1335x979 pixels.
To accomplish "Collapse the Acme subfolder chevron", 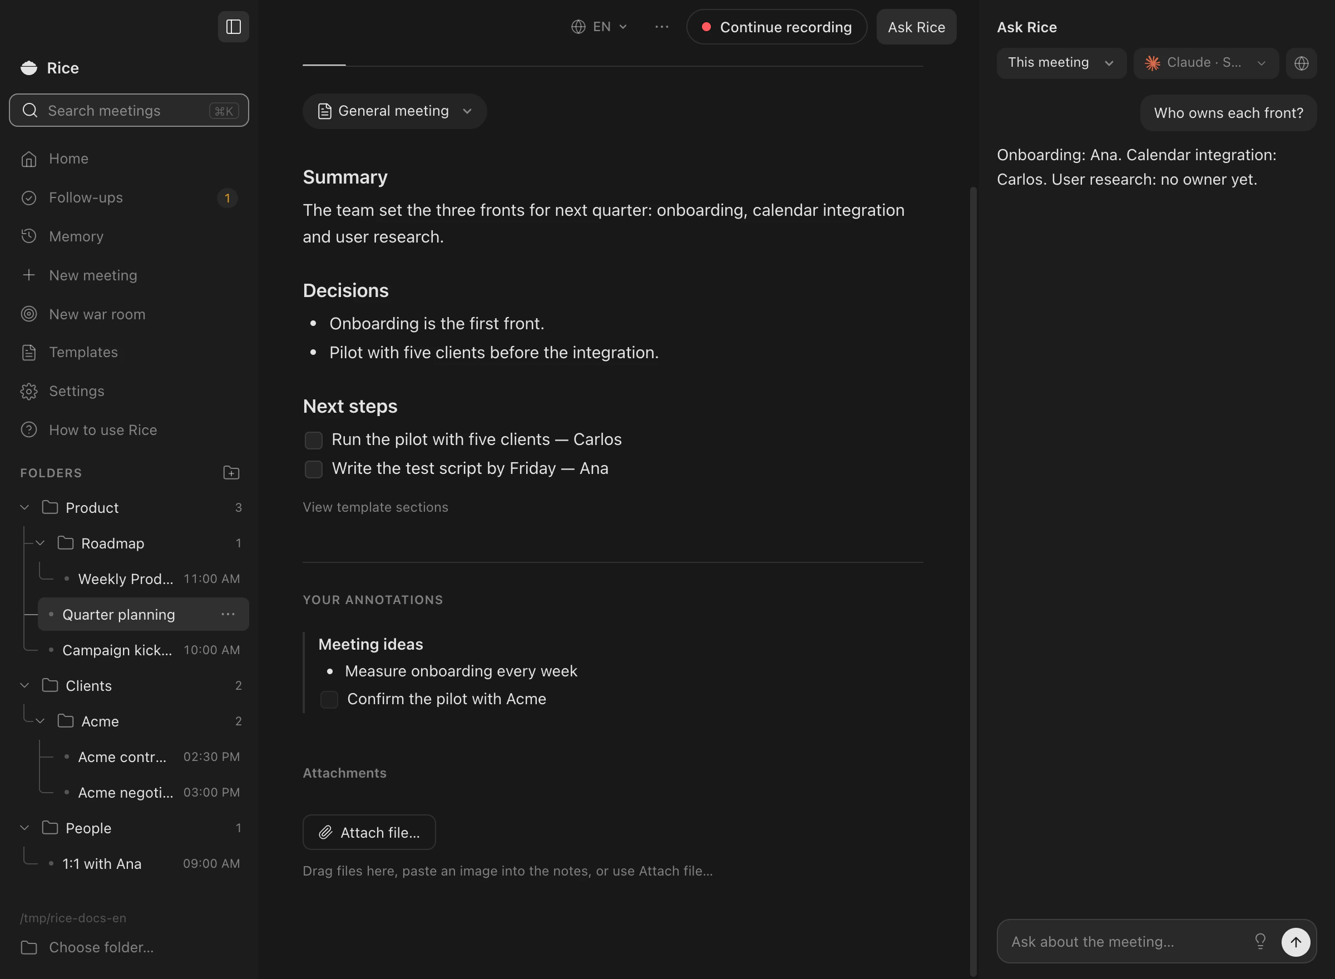I will pos(40,720).
